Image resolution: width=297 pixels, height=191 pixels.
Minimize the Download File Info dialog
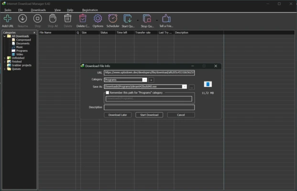[192, 66]
